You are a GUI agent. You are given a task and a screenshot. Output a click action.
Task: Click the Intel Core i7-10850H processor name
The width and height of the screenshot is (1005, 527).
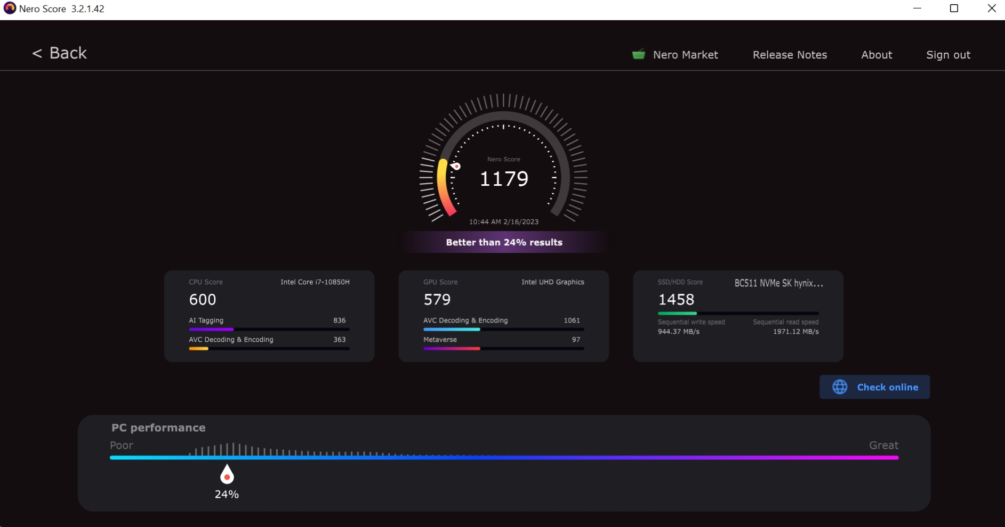pyautogui.click(x=315, y=282)
